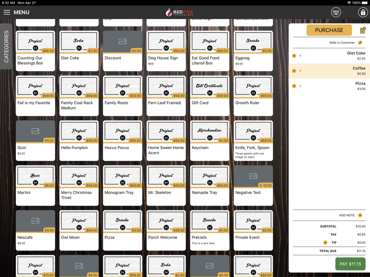The height and width of the screenshot is (277, 370).
Task: Edit Walk-in Customer with pencil icon
Action: [x=360, y=43]
